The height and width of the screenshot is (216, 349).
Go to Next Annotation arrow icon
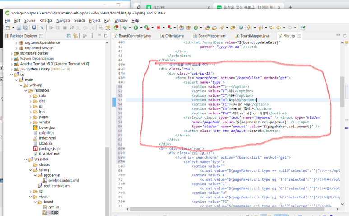(x=249, y=28)
